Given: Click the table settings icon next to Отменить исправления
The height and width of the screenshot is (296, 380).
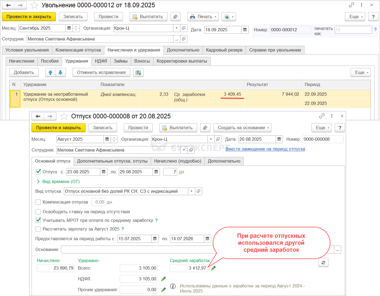Looking at the screenshot, I should [138, 73].
